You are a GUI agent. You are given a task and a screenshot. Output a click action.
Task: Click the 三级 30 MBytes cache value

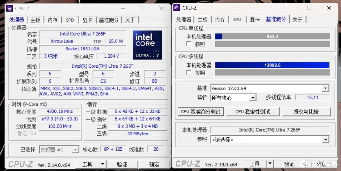138,134
